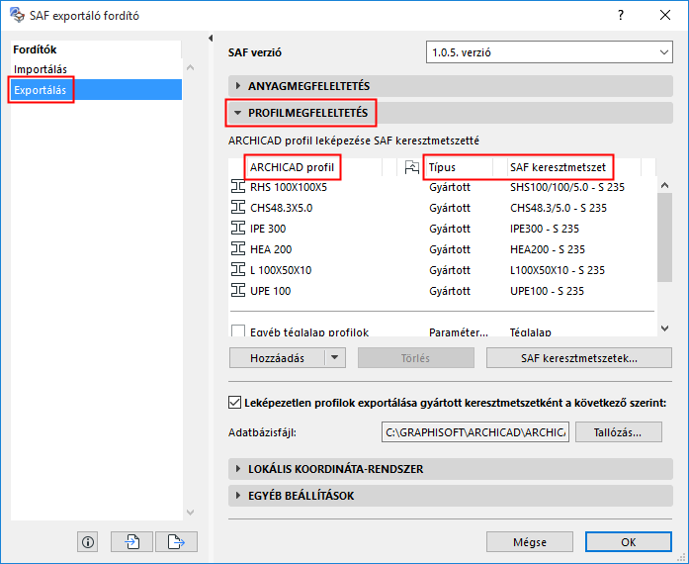The width and height of the screenshot is (689, 564).
Task: Collapse the left panel with the black arrow
Action: pyautogui.click(x=211, y=39)
